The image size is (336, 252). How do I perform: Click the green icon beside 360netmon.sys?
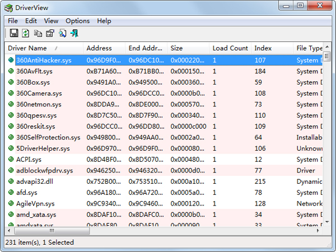[11, 104]
